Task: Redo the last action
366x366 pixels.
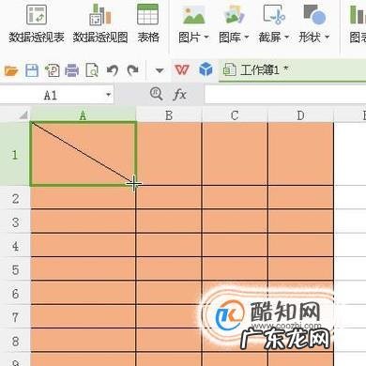Action: (x=133, y=70)
